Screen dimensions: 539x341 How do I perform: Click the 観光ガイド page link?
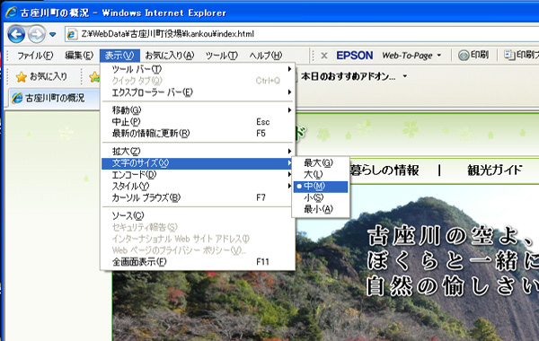(495, 170)
